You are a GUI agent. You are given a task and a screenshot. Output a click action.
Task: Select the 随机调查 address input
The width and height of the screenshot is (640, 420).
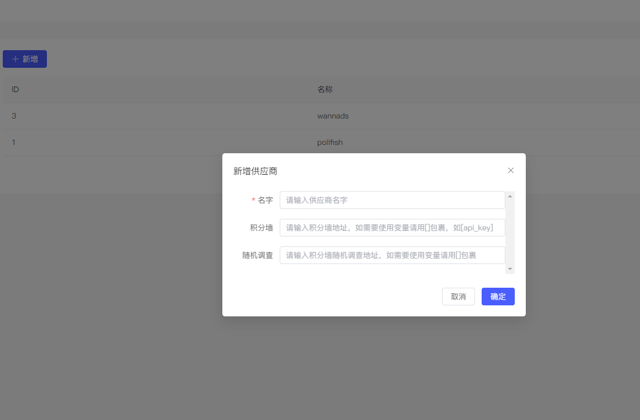392,255
